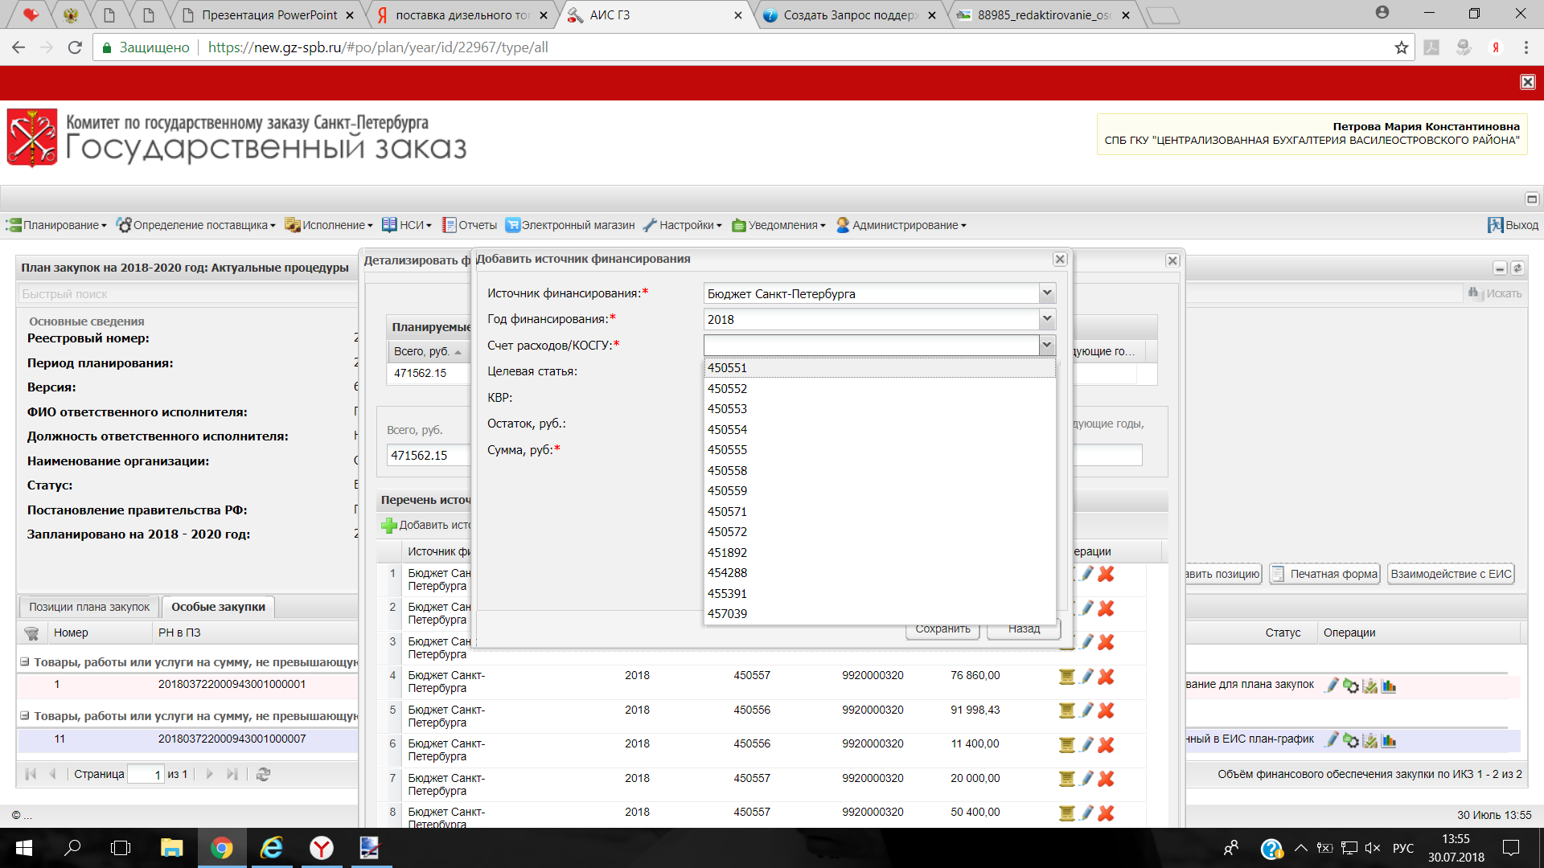This screenshot has width=1544, height=868.
Task: Click refresh icon in pagination bar
Action: [x=263, y=774]
